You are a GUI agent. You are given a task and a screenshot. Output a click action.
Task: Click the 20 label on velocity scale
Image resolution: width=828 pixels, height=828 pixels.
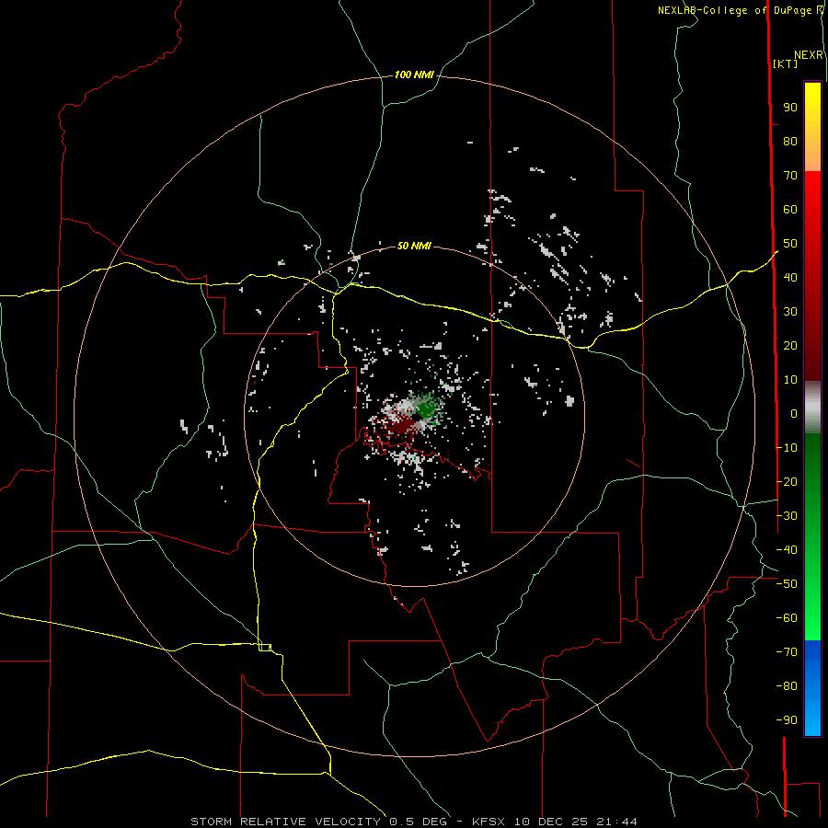coord(790,345)
